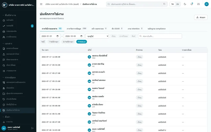211x132 pixels.
Task: Open the display settings sliders icon
Action: pyautogui.click(x=199, y=4)
